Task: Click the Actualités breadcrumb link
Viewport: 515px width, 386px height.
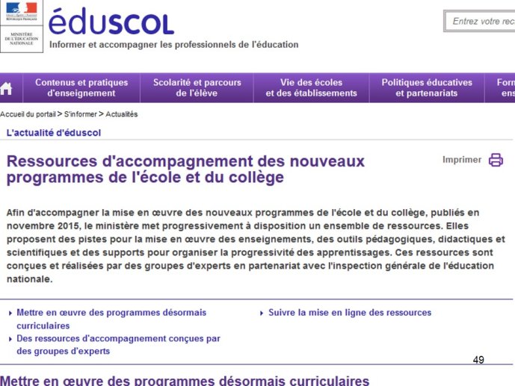Action: (122, 114)
